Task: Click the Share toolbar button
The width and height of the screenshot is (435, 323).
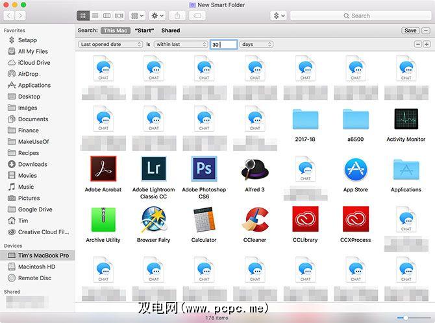Action: [177, 16]
